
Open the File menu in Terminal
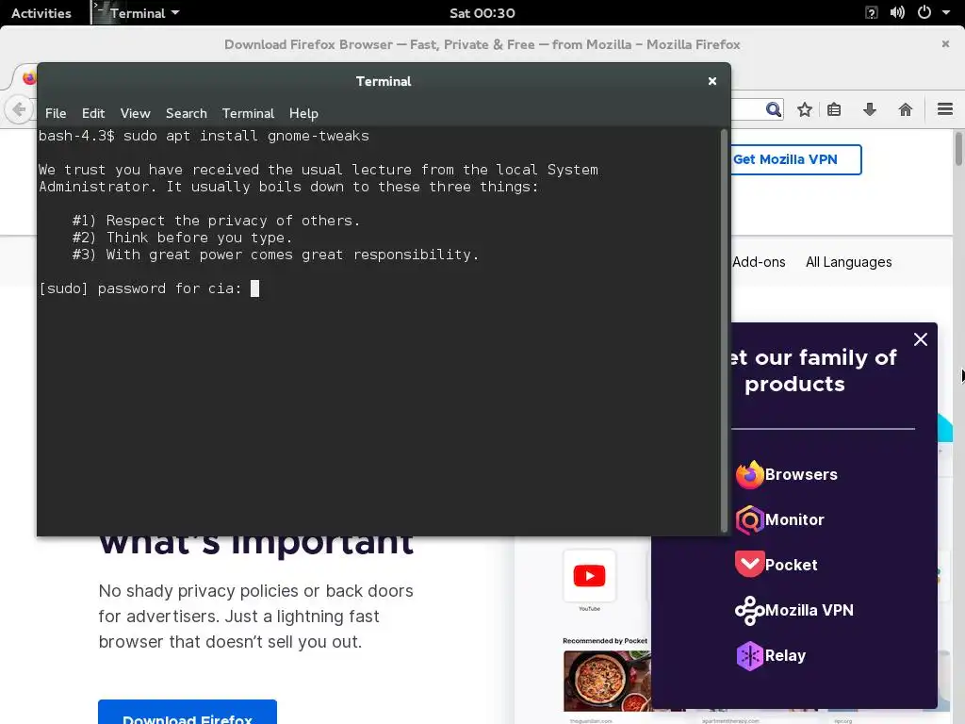[56, 113]
